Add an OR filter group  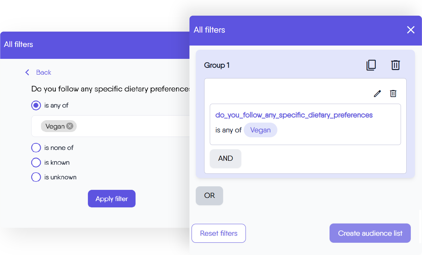[209, 195]
